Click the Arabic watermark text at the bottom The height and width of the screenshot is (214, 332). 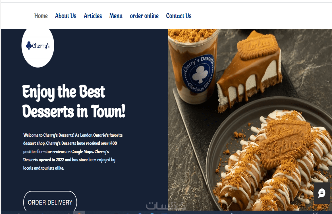[x=166, y=205]
